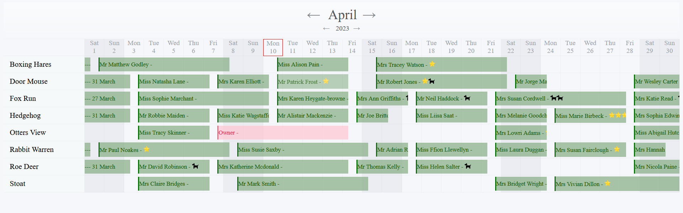Click the previous year arrow beside 2023

tap(326, 28)
